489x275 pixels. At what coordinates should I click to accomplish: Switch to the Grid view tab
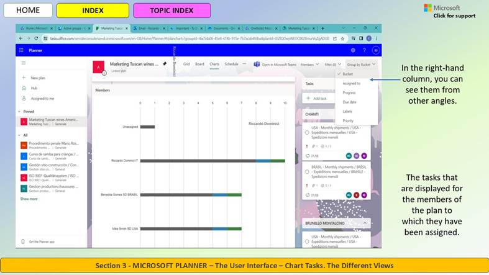pyautogui.click(x=186, y=64)
